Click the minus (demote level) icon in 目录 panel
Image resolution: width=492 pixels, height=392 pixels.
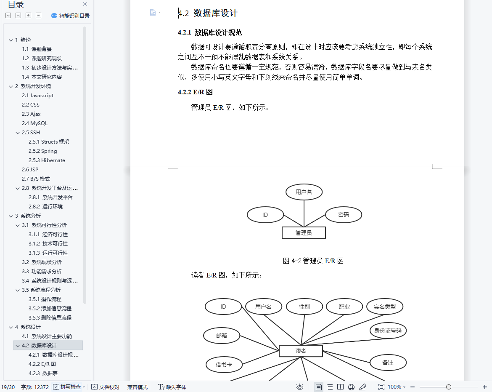tap(39, 16)
